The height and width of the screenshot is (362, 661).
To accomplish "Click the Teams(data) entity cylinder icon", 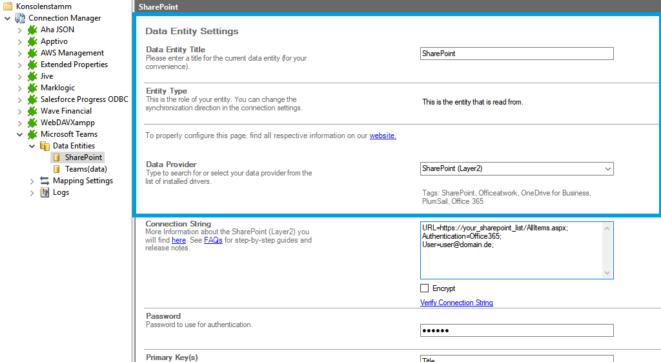I will point(57,169).
